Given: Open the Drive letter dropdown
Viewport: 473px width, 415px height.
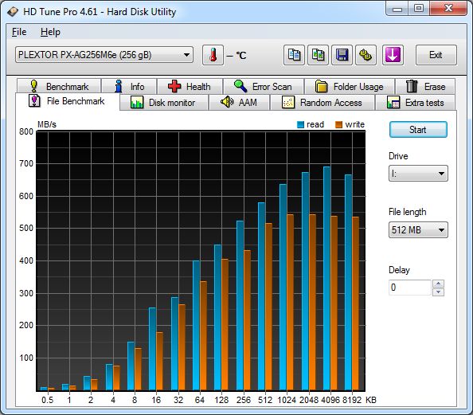Looking at the screenshot, I should coord(418,174).
